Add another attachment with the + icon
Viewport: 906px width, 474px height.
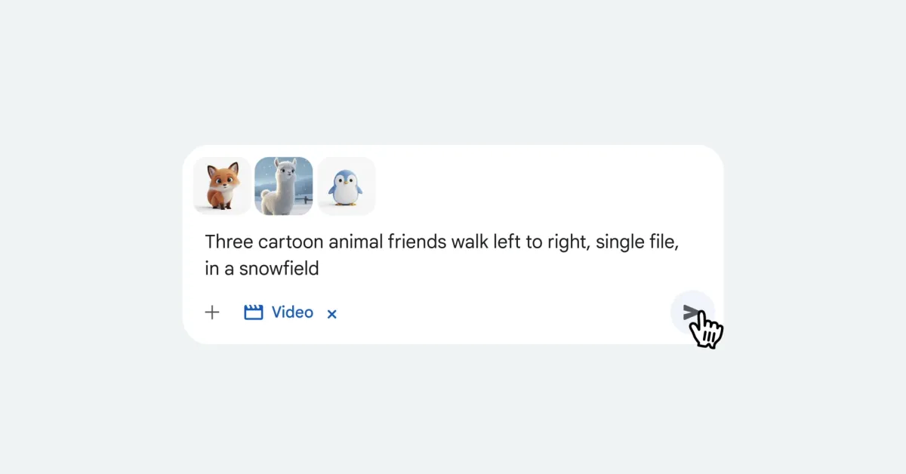(x=212, y=312)
